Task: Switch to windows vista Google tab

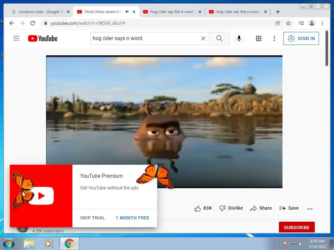Action: point(40,12)
